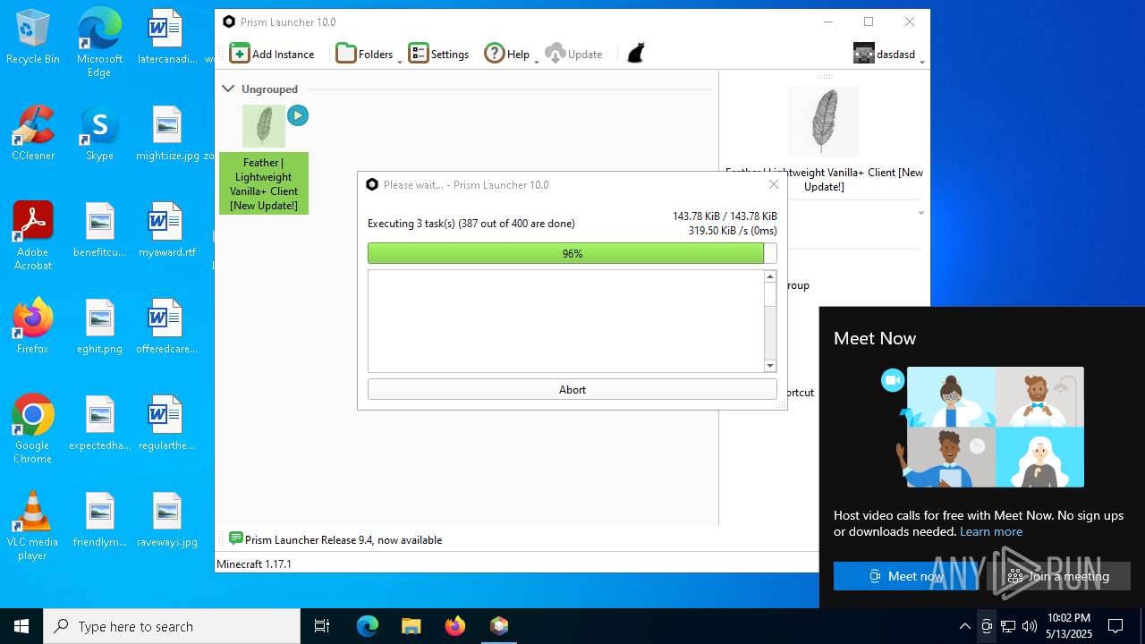Open the Learn more link
This screenshot has width=1145, height=644.
point(990,531)
